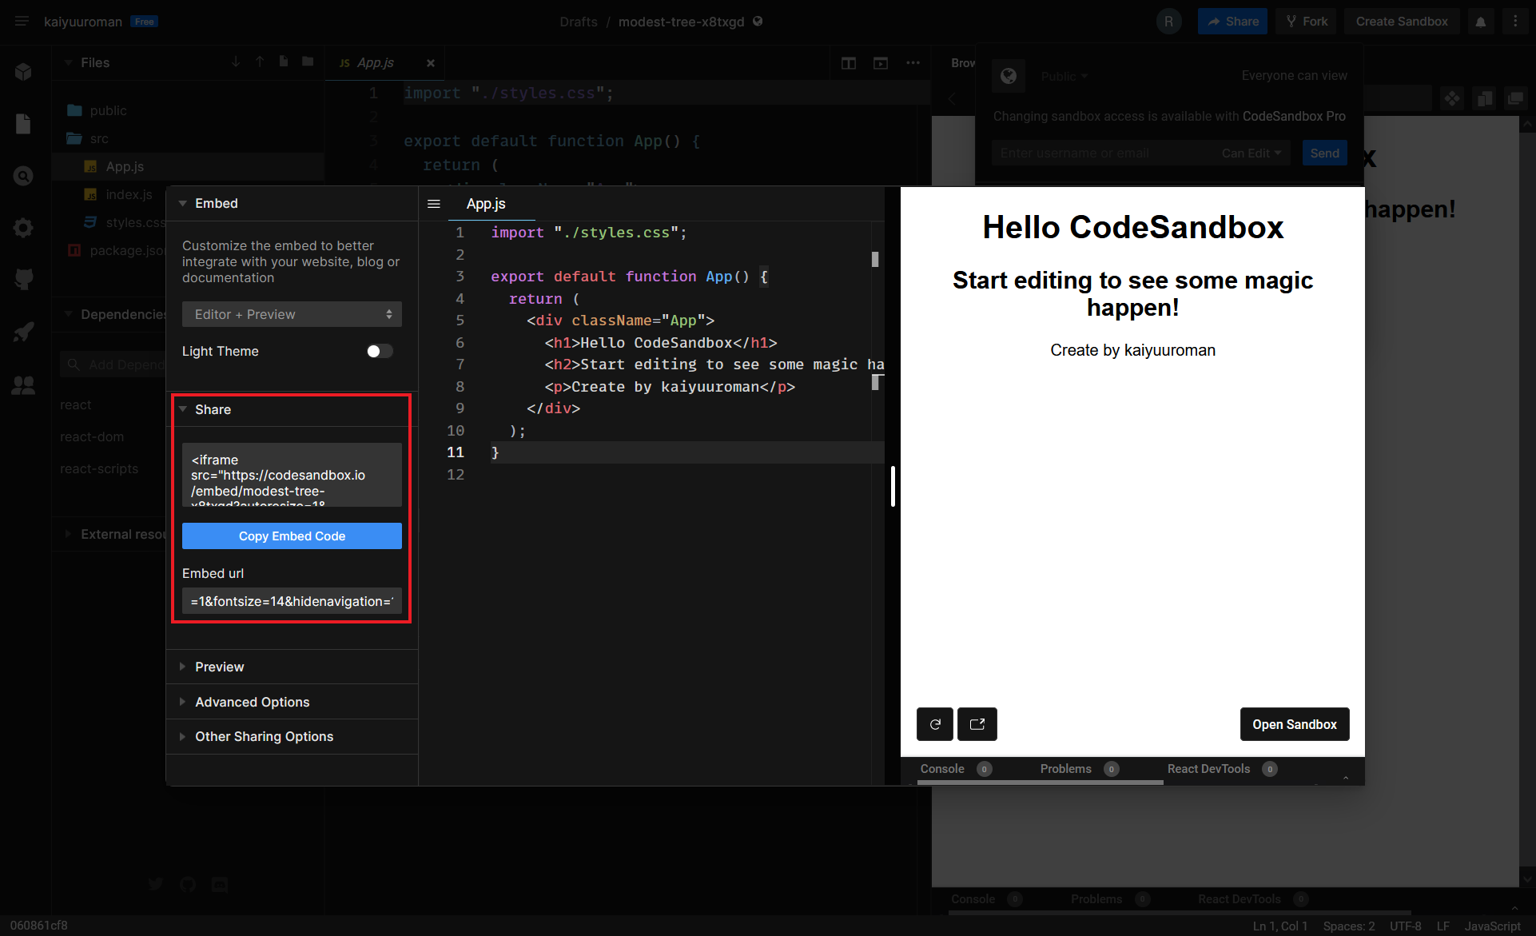1536x936 pixels.
Task: Open Configuration Files gear icon in sidebar
Action: [23, 228]
